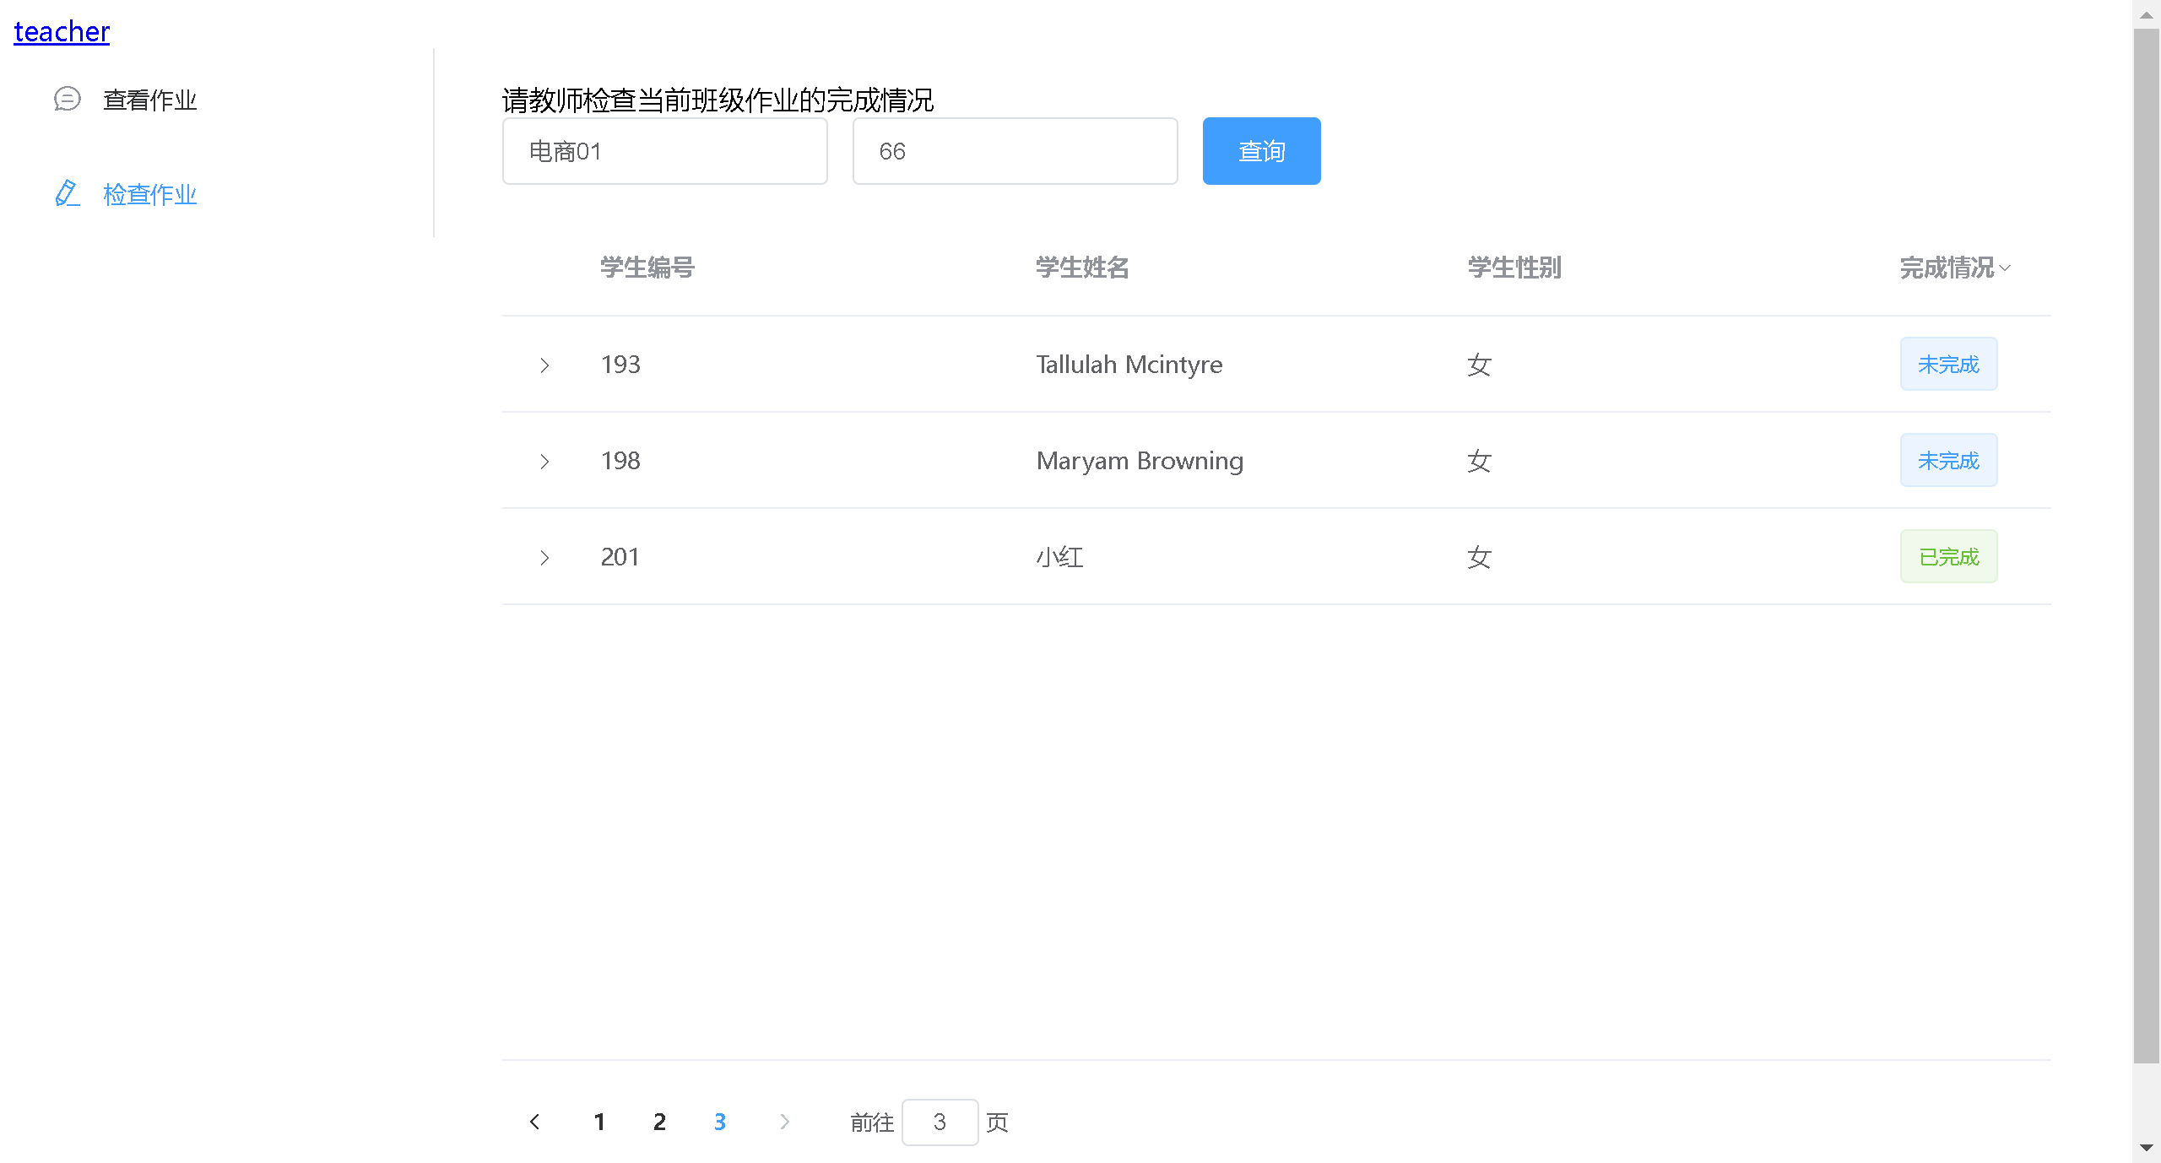Expand the row for student 193
Image resolution: width=2161 pixels, height=1163 pixels.
(544, 365)
